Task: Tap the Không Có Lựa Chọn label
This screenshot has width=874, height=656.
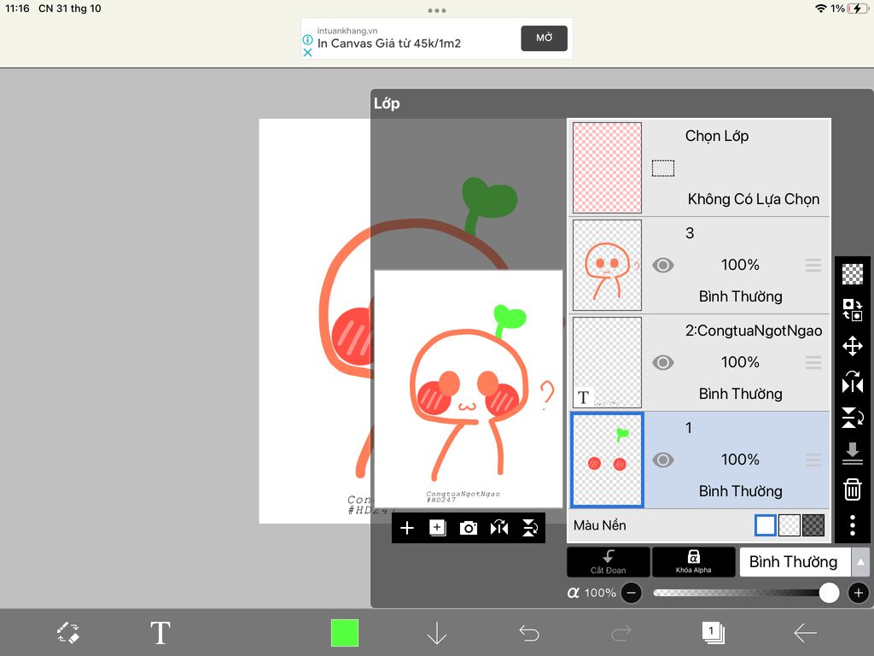Action: tap(754, 199)
